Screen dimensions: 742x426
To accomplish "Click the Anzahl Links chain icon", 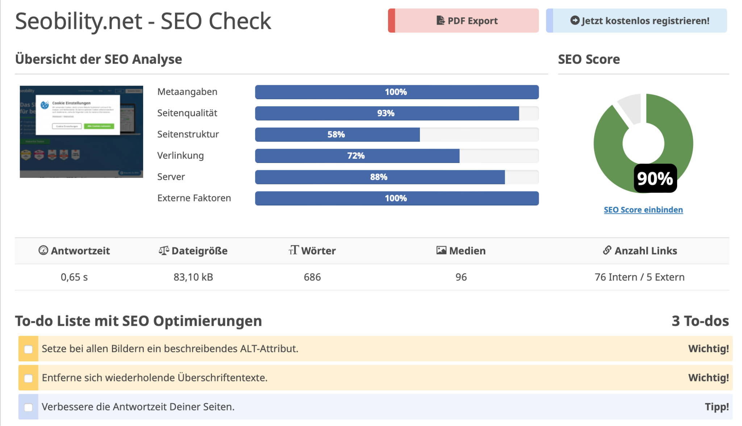I will (607, 250).
